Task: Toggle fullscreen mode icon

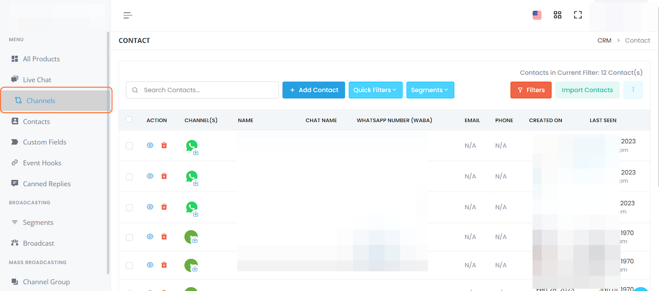Action: click(578, 15)
